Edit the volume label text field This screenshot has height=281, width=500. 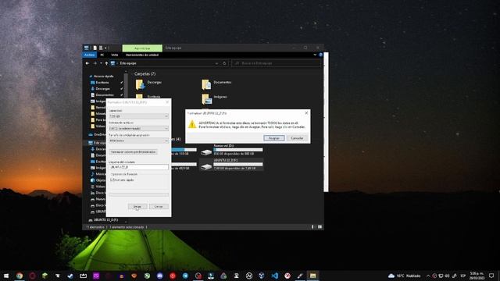pos(138,167)
